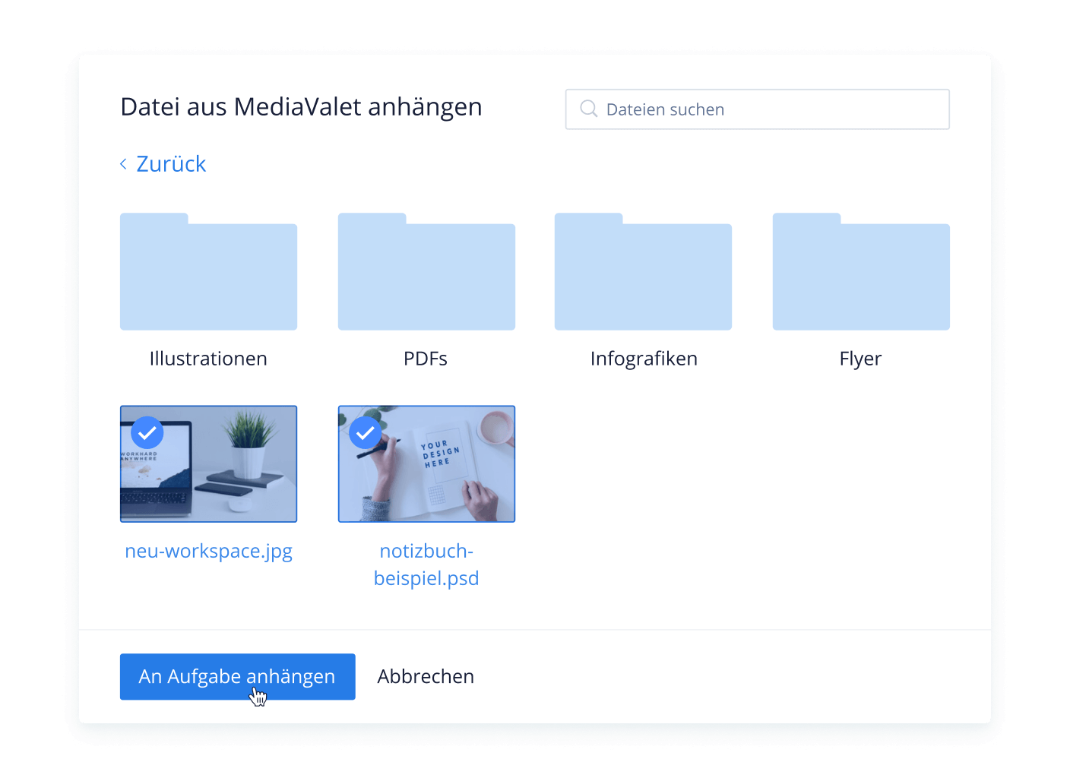Click the neu-workspace.jpg file name

pos(208,551)
